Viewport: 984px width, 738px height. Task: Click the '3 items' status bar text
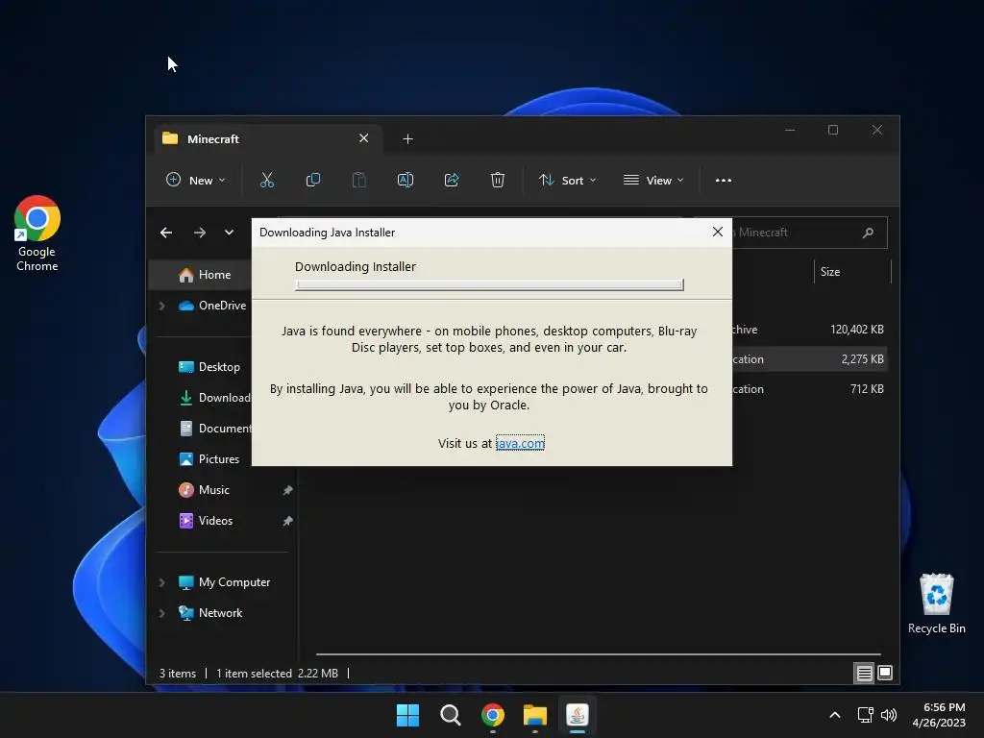[x=178, y=674]
